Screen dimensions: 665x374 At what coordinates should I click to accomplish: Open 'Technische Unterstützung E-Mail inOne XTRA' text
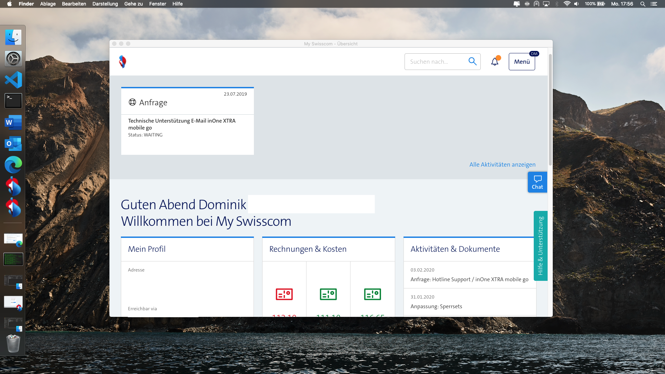pyautogui.click(x=182, y=124)
